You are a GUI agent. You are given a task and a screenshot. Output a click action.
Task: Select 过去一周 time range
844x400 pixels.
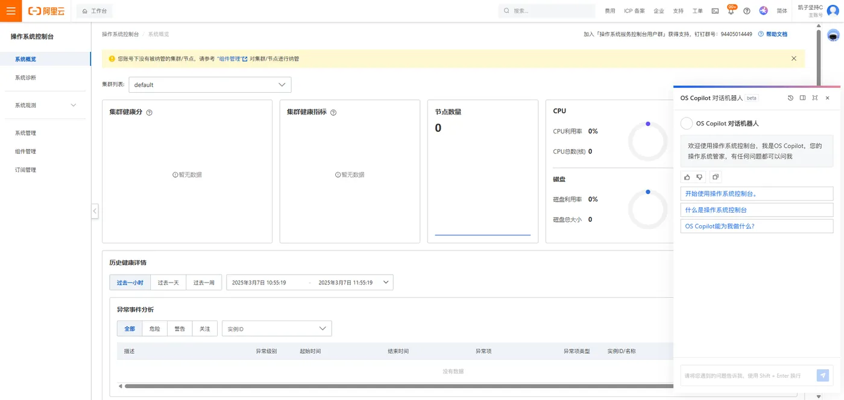pos(204,283)
